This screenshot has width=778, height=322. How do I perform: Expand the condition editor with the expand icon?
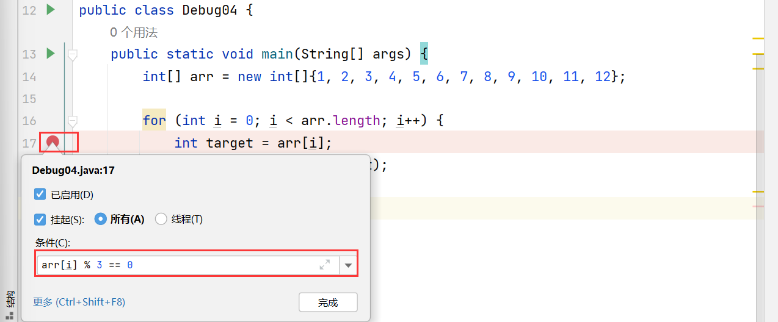pos(325,265)
